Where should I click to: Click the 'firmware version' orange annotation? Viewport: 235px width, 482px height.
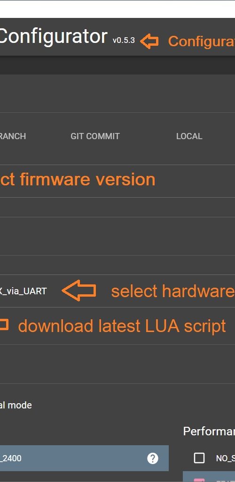tap(87, 179)
